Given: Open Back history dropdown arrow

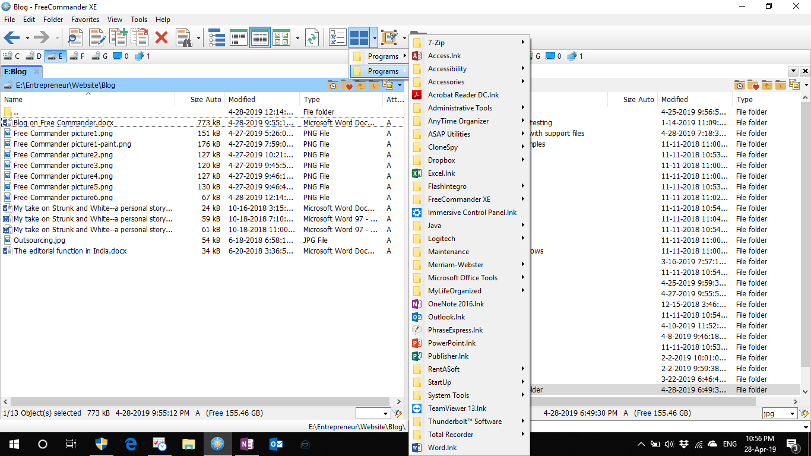Looking at the screenshot, I should 27,39.
